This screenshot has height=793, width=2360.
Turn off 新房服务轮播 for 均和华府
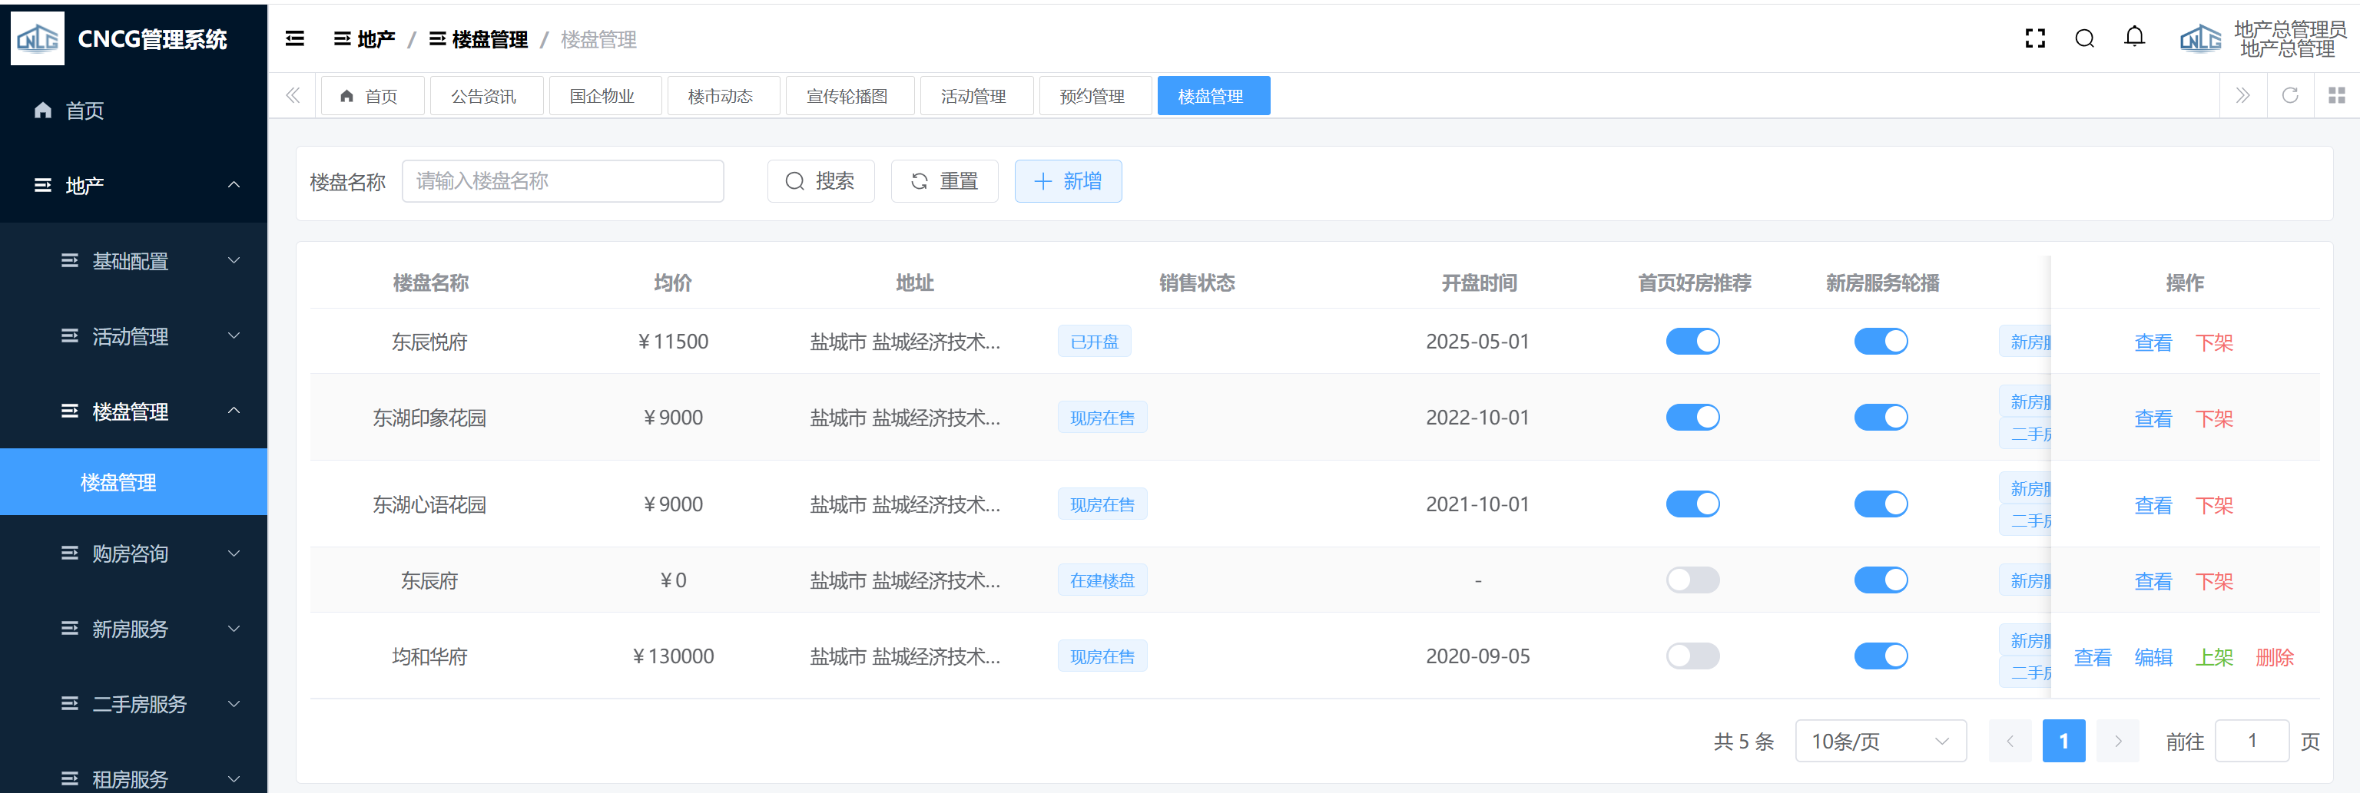[1880, 656]
